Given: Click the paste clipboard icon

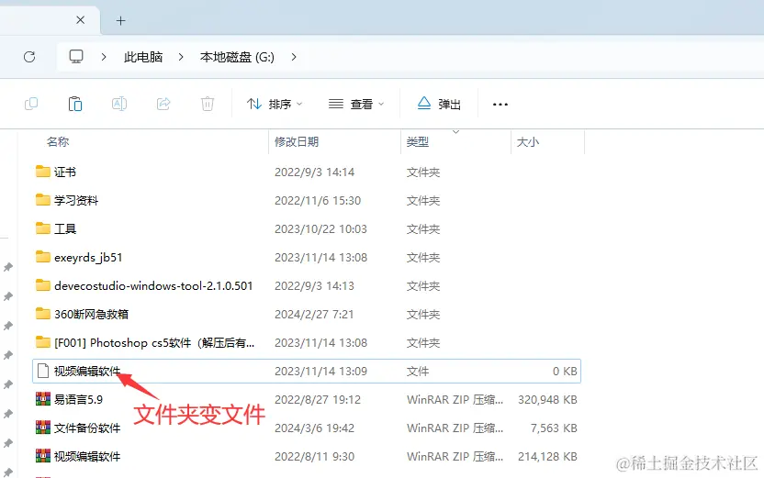Looking at the screenshot, I should tap(75, 104).
